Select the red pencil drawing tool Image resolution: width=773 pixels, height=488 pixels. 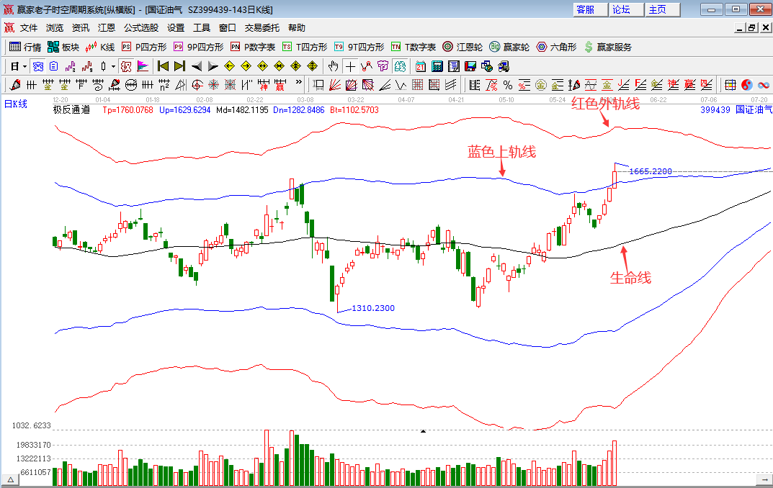click(x=15, y=85)
